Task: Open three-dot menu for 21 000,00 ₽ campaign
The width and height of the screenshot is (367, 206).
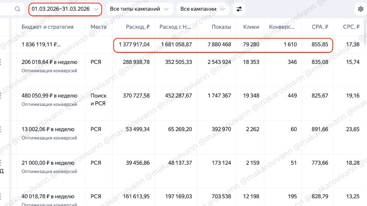Action: pos(1,163)
